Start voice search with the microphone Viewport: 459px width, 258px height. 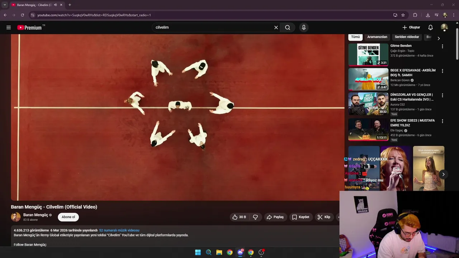coord(304,28)
